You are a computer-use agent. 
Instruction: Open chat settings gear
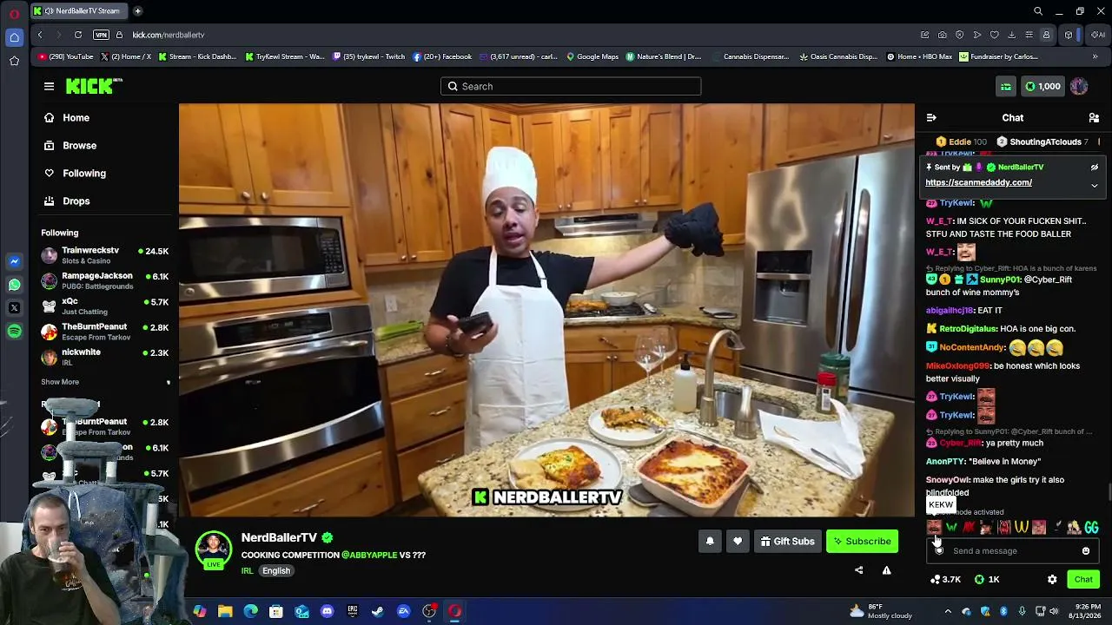pyautogui.click(x=1052, y=579)
